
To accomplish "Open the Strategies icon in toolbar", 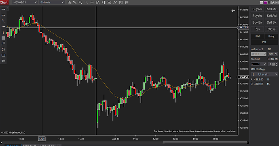I will click(x=121, y=2).
